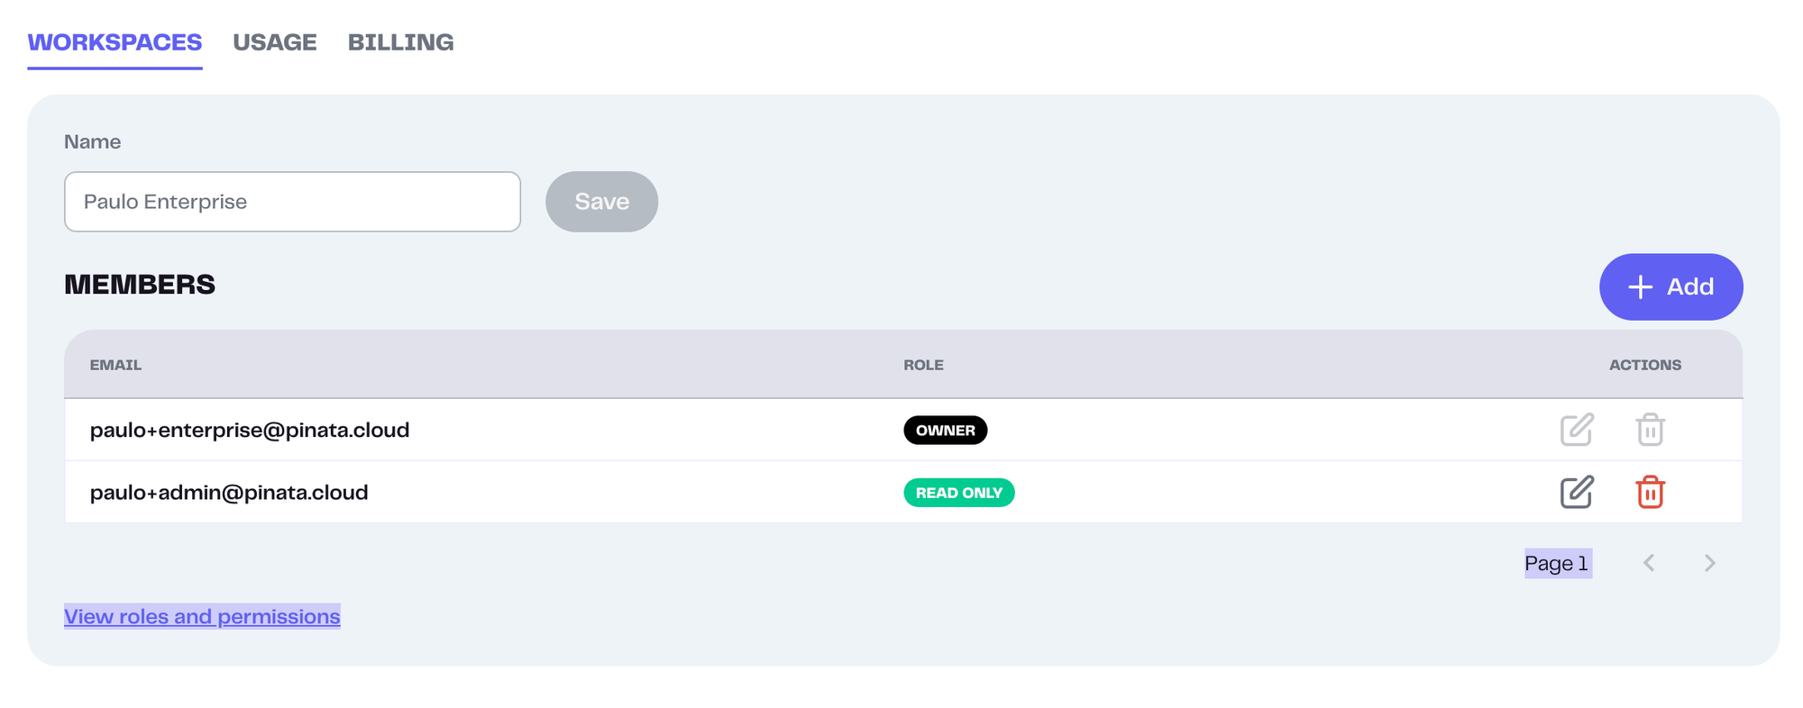Open the Billing tab
This screenshot has height=708, width=1803.
click(x=400, y=42)
